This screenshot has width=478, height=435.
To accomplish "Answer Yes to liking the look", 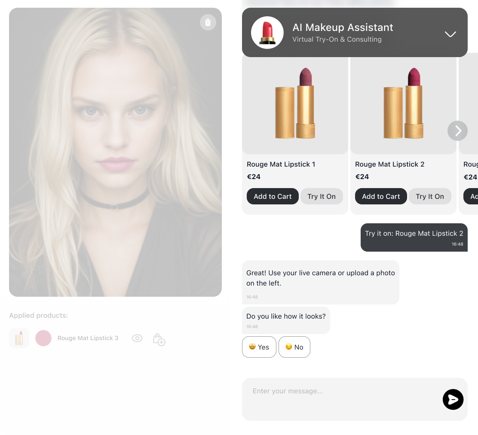I will [259, 347].
